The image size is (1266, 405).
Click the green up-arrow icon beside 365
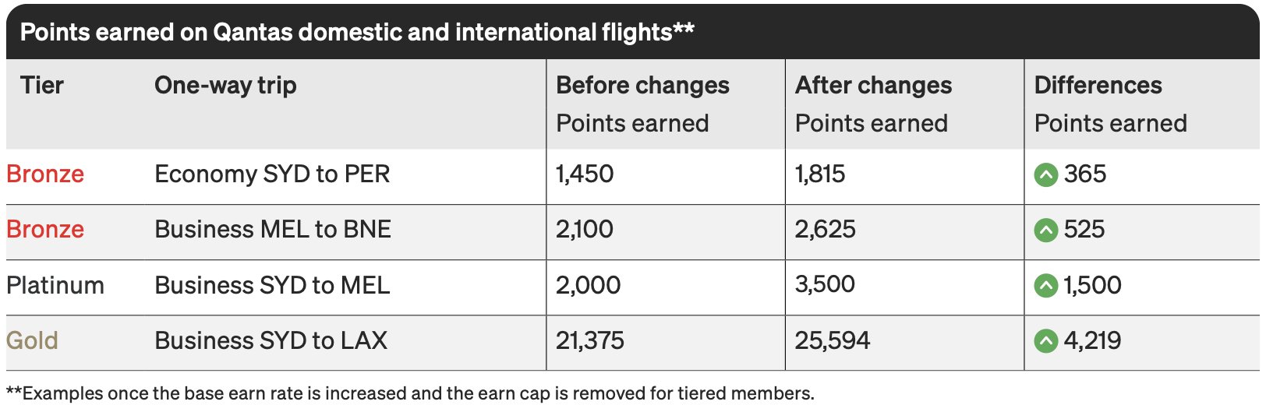click(1045, 174)
